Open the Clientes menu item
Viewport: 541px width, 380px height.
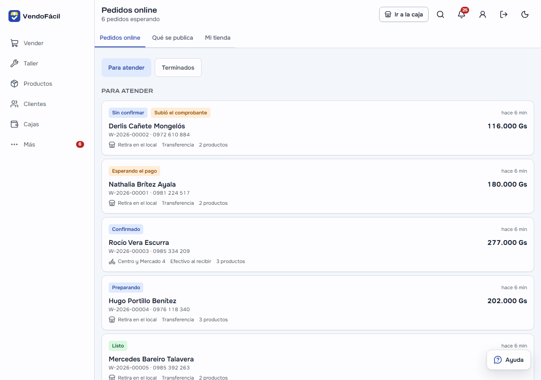[47, 104]
